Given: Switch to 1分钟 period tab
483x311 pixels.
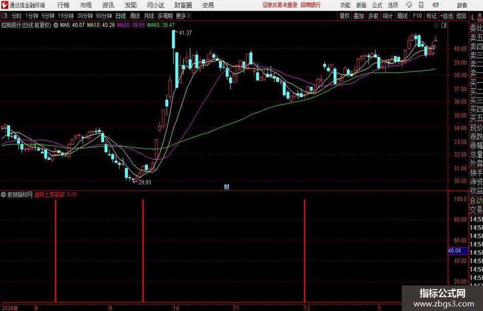Looking at the screenshot, I should pyautogui.click(x=32, y=16).
